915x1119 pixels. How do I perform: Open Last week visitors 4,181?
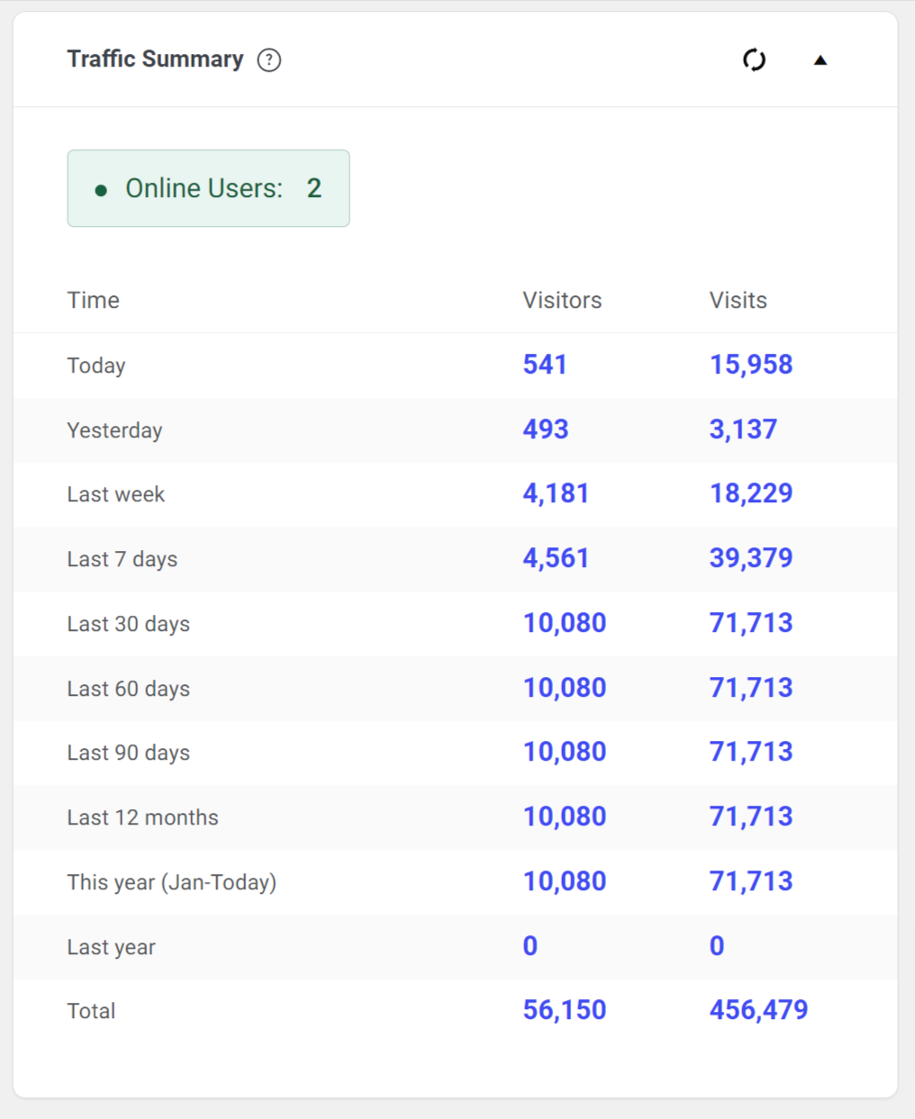pos(556,493)
